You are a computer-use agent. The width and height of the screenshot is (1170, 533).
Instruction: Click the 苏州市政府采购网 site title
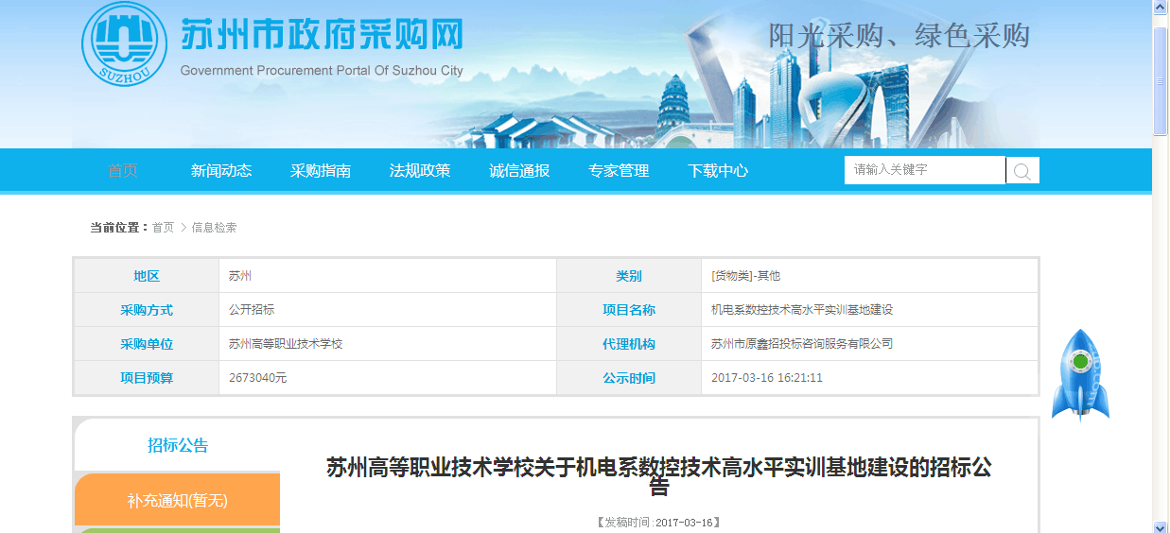(x=322, y=35)
